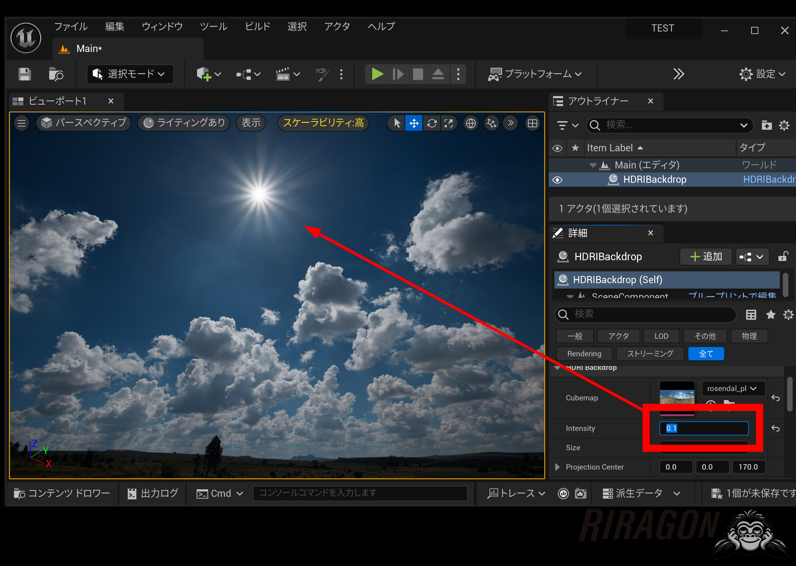Open the ウィンドウ menu
The width and height of the screenshot is (796, 566).
pyautogui.click(x=162, y=27)
